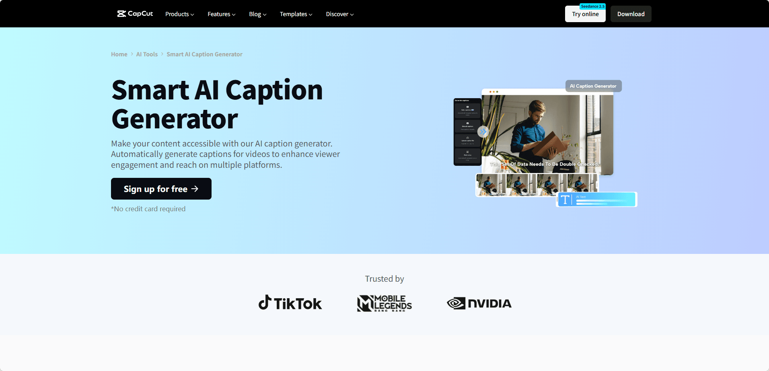This screenshot has width=769, height=371.
Task: Click the Mobile Legends logo
Action: coord(384,303)
